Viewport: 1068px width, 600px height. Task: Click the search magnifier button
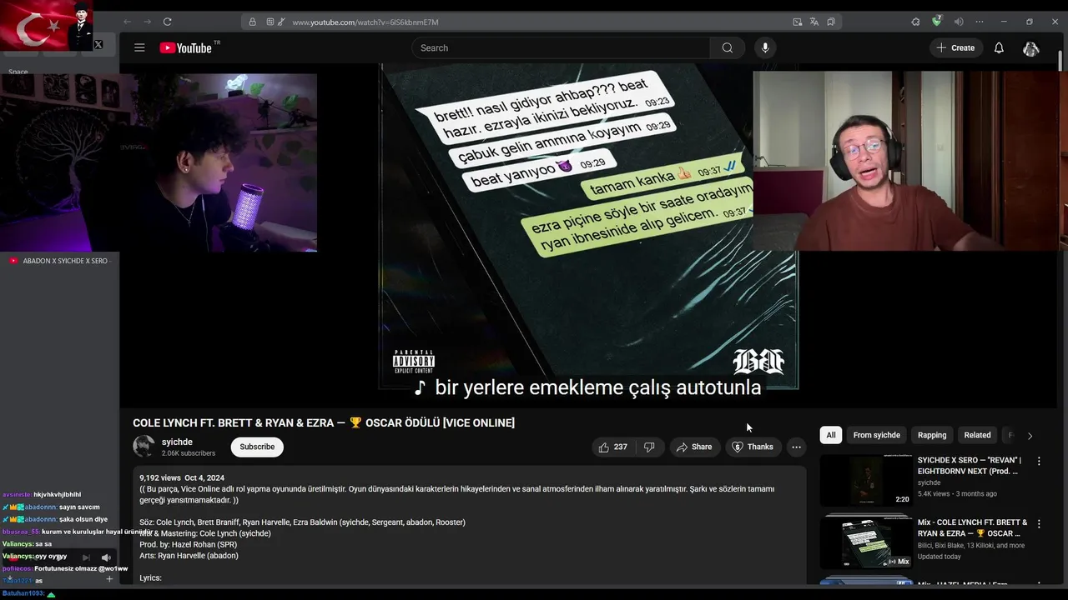[728, 47]
